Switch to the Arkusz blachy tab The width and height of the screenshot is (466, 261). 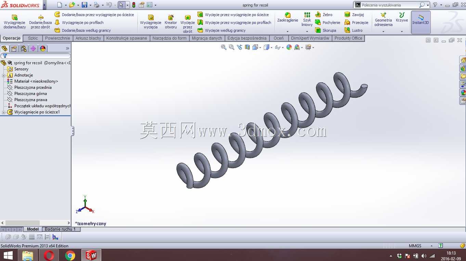(88, 38)
